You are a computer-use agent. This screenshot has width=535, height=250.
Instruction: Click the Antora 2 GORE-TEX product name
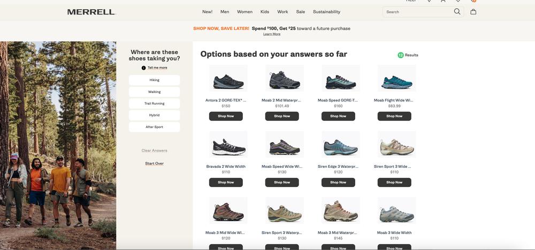(x=226, y=100)
